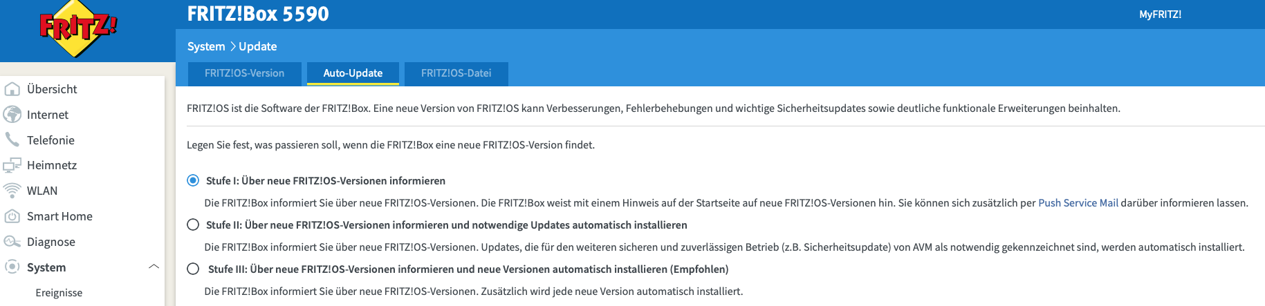
Task: Select Stufe I radio button
Action: coord(193,180)
